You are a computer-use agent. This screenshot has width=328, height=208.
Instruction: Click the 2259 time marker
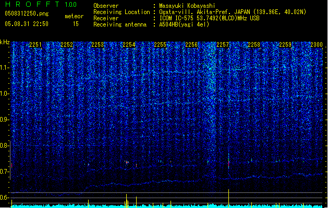(x=285, y=45)
